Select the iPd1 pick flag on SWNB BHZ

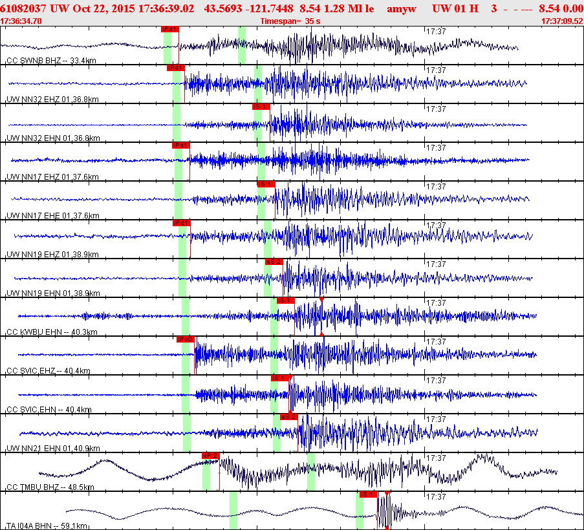pyautogui.click(x=170, y=29)
